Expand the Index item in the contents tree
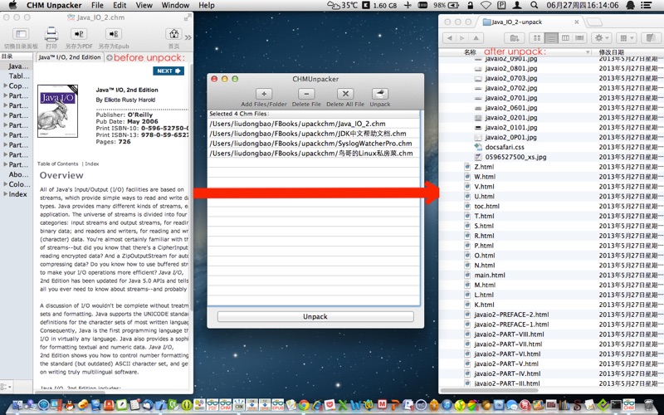664x415 pixels. [5, 194]
